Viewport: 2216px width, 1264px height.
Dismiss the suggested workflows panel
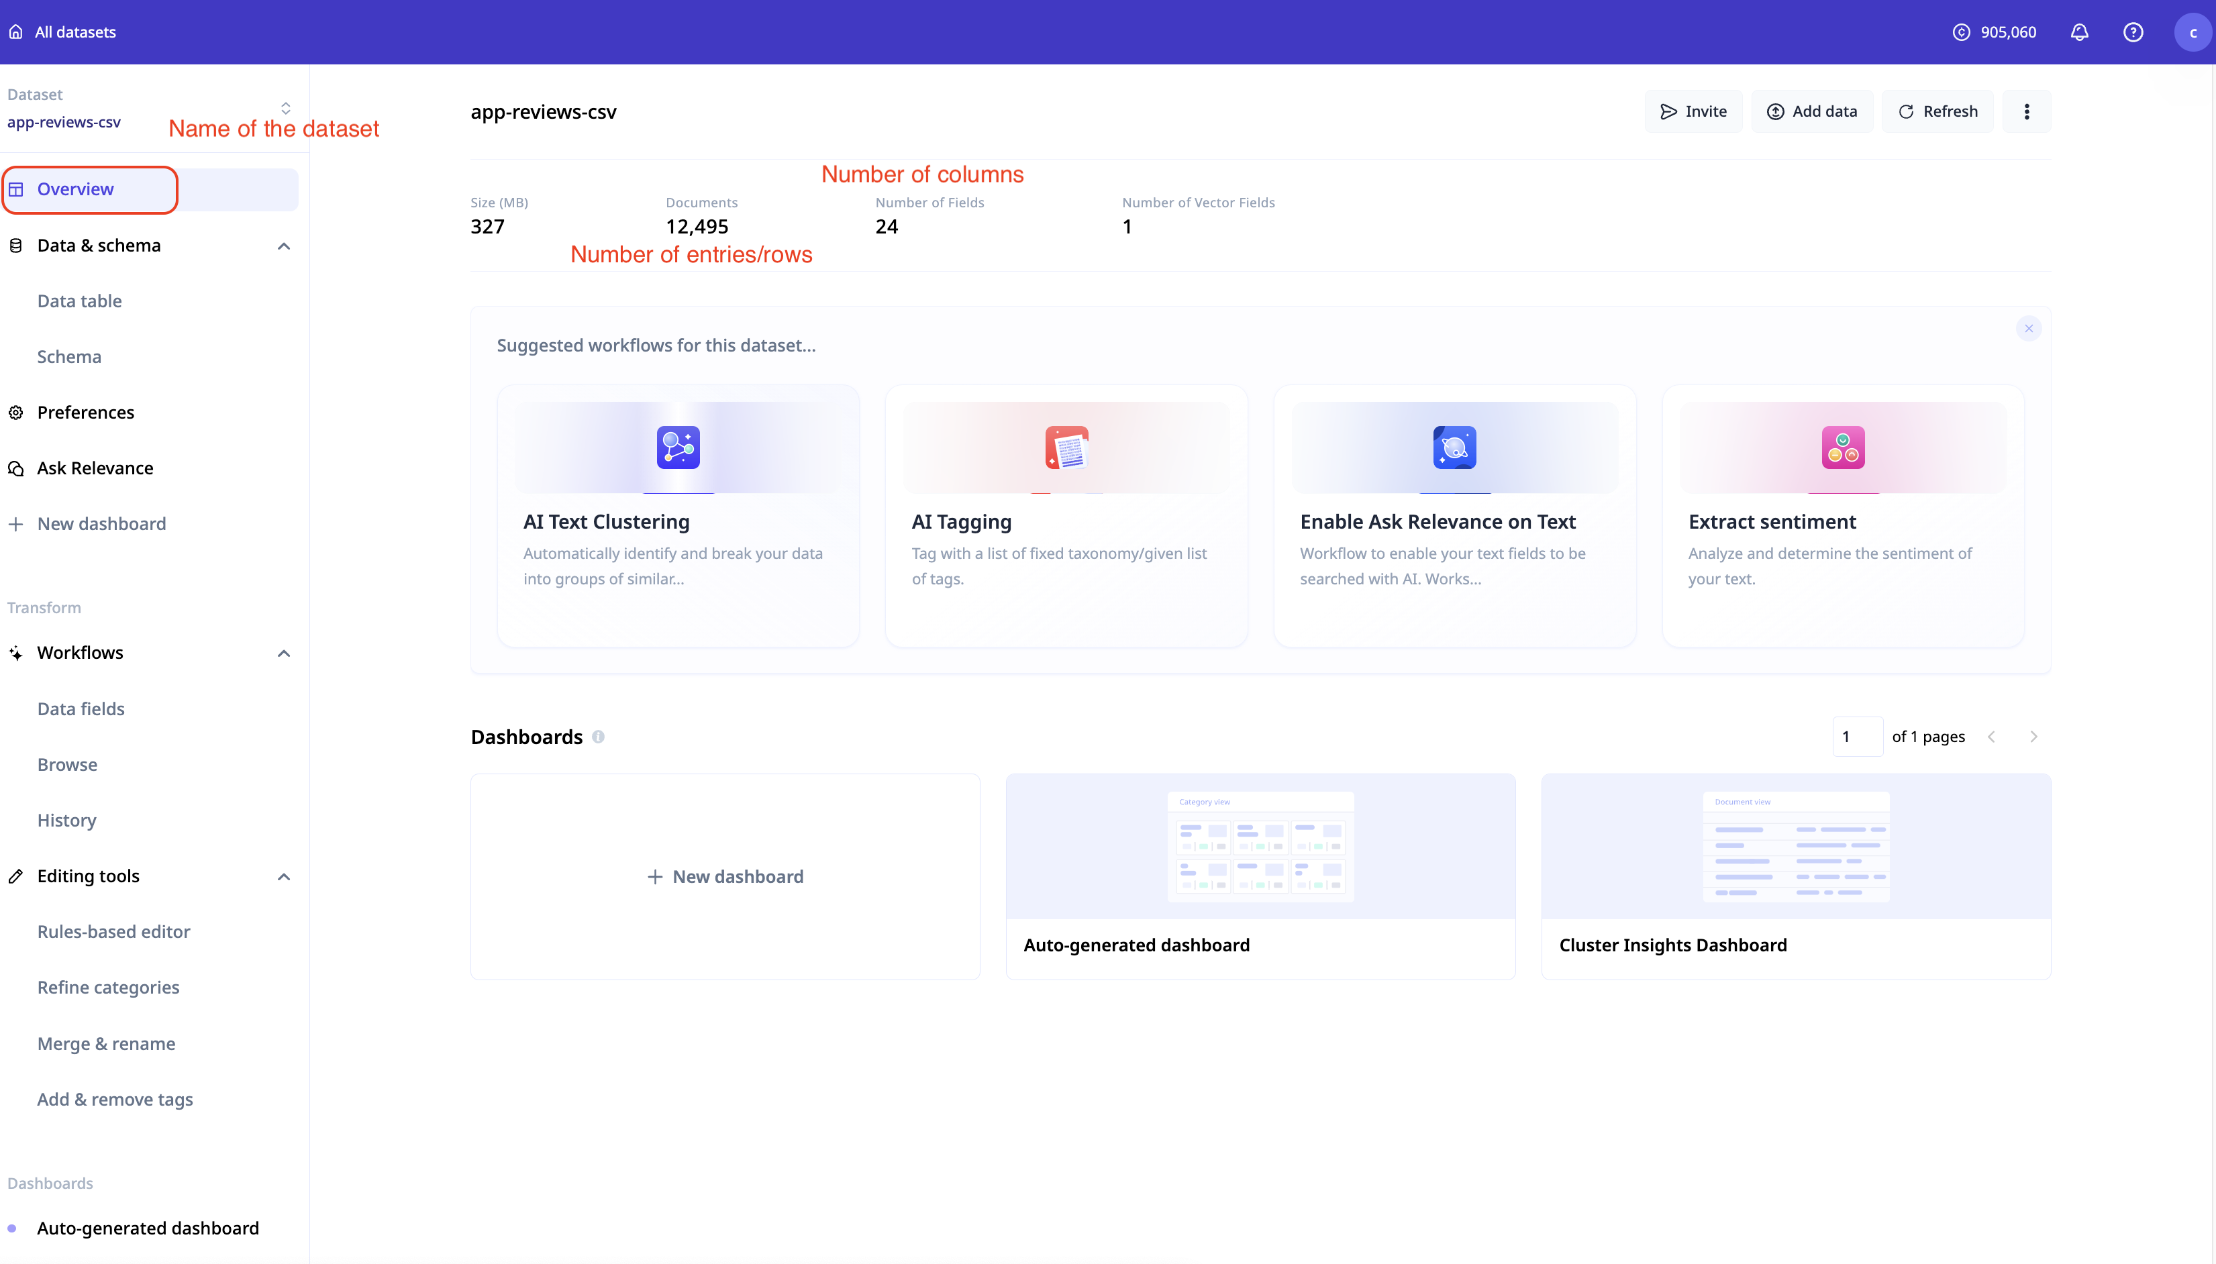pyautogui.click(x=2029, y=328)
